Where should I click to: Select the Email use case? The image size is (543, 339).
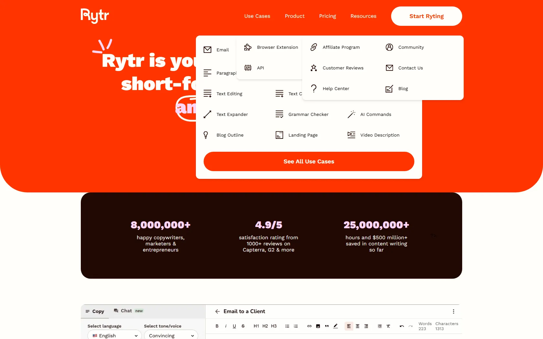pyautogui.click(x=217, y=50)
